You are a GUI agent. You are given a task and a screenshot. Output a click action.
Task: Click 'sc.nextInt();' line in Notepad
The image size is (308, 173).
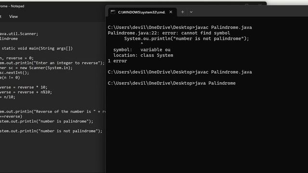pyautogui.click(x=14, y=73)
